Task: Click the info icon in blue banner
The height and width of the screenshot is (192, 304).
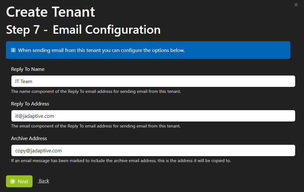Action: click(x=13, y=50)
